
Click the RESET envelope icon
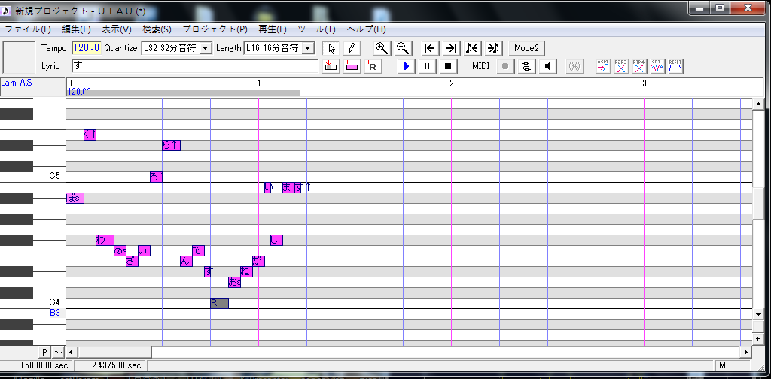point(675,65)
